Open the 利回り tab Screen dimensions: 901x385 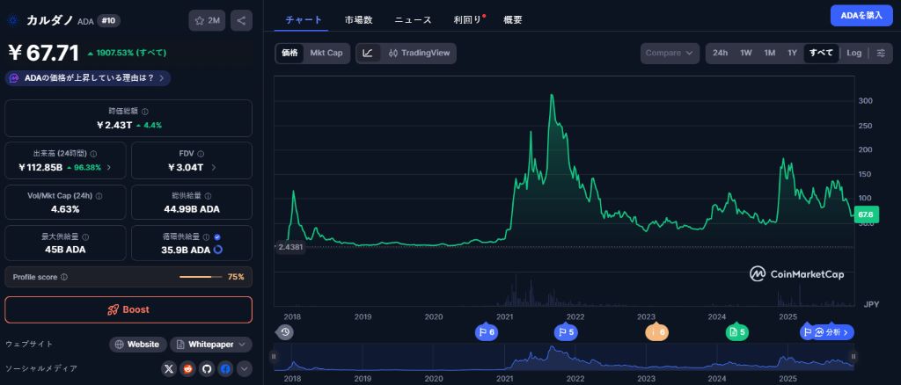pos(467,20)
